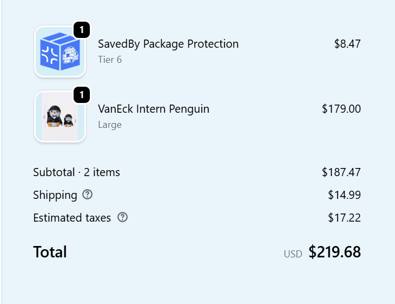Click the $187.47 subtotal amount
The image size is (395, 304).
click(341, 172)
